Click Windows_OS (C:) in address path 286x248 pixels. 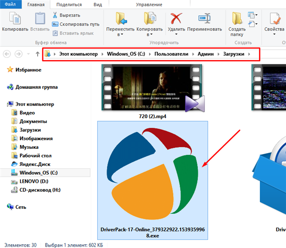[x=126, y=54]
